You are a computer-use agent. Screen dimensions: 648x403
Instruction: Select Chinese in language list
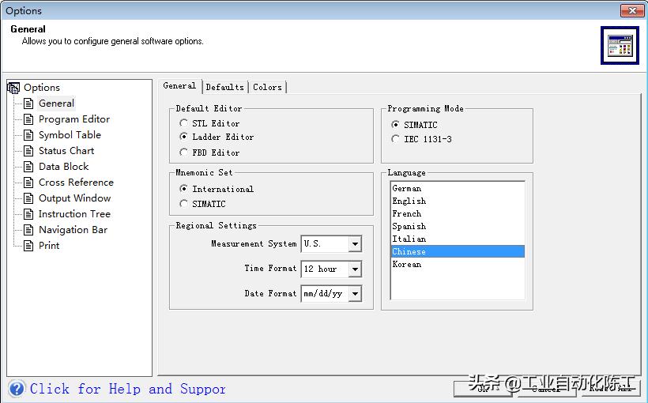tap(458, 252)
